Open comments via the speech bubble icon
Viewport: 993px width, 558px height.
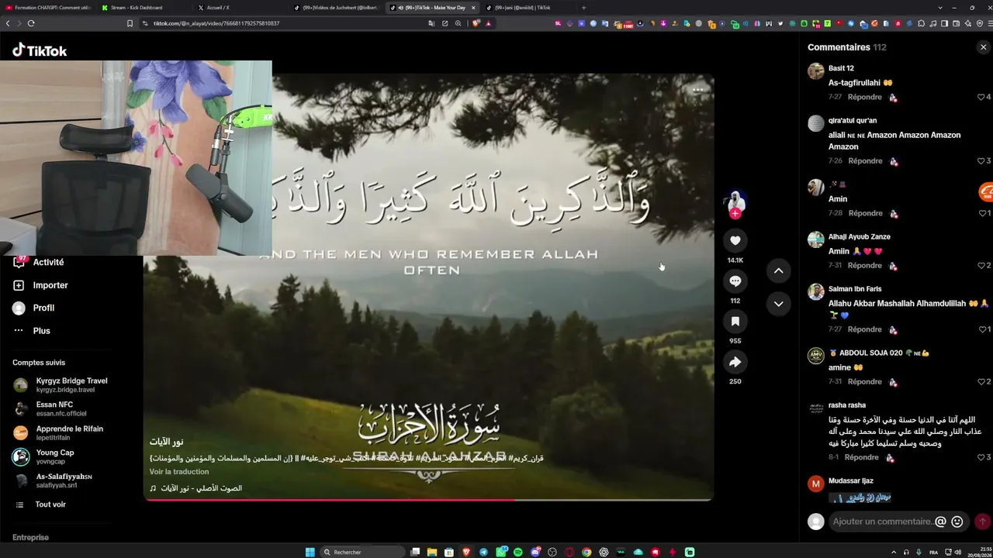(x=735, y=281)
